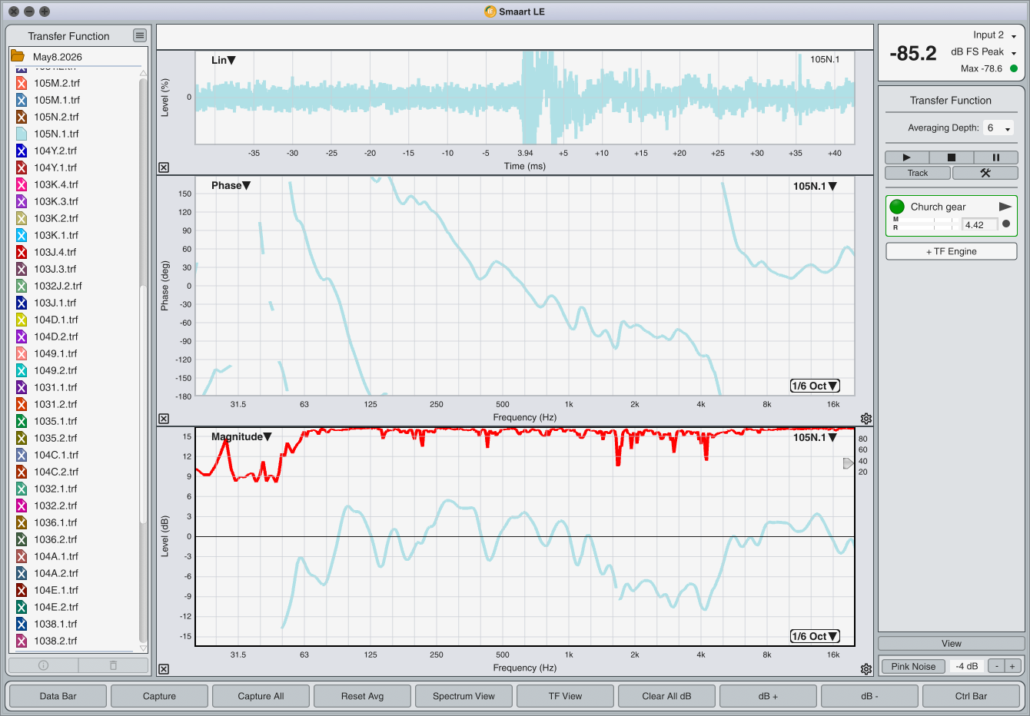The width and height of the screenshot is (1030, 716).
Task: Toggle delay tracking with the Track button
Action: click(918, 173)
